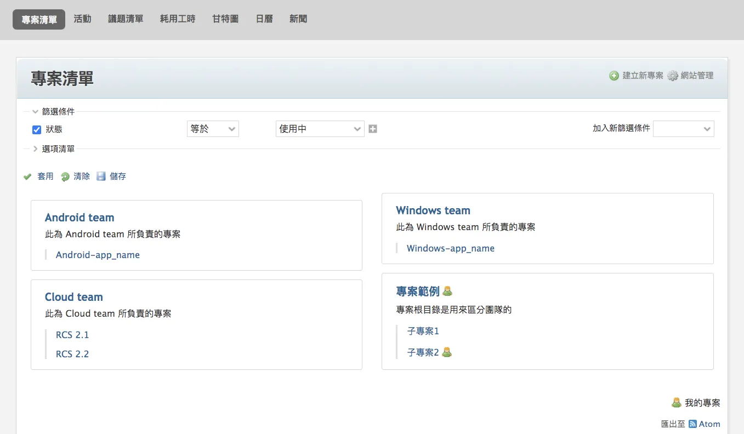The image size is (744, 434).
Task: Click the 清除 clear link text
Action: click(x=82, y=176)
